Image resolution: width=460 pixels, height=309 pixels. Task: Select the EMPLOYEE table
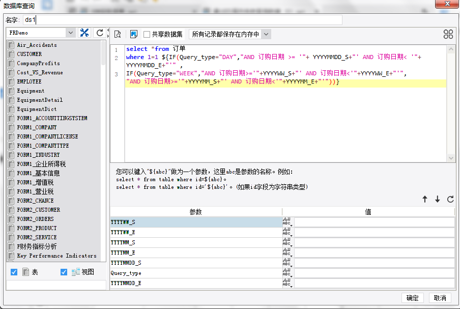pyautogui.click(x=29, y=81)
